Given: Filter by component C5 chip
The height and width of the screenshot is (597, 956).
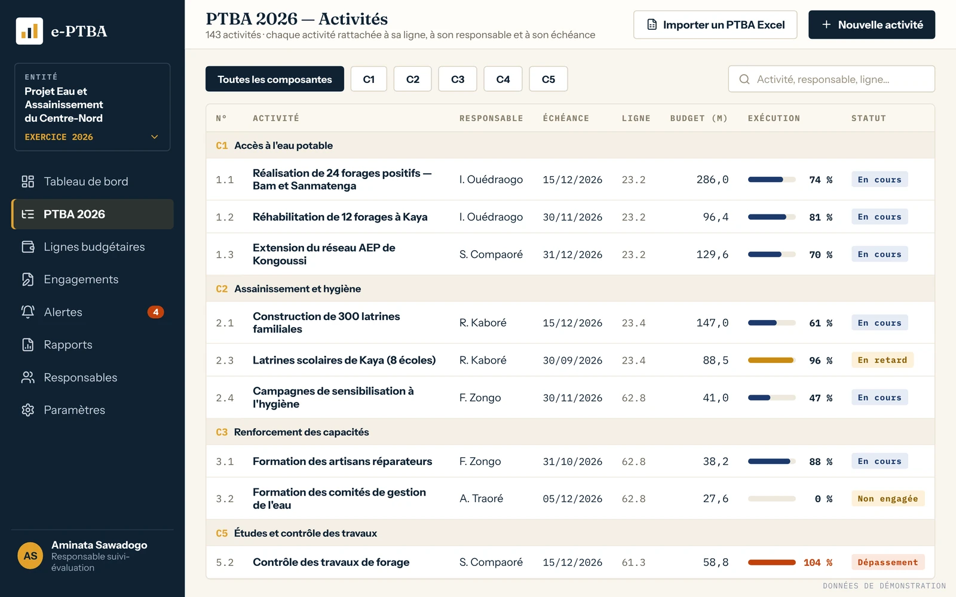Looking at the screenshot, I should coord(549,79).
